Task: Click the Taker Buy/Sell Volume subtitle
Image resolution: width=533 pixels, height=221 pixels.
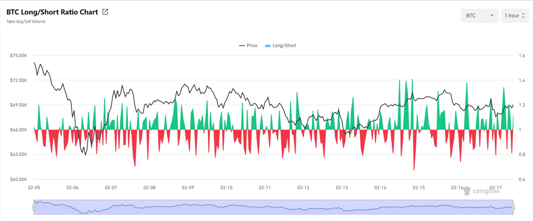Action: point(26,22)
